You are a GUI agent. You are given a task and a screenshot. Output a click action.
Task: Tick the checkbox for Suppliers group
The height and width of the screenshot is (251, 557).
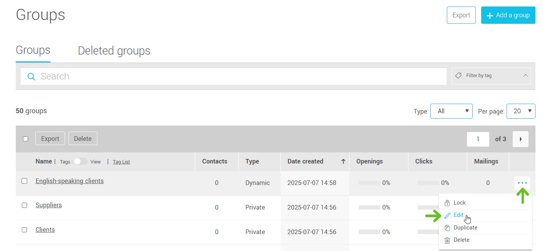pyautogui.click(x=24, y=205)
